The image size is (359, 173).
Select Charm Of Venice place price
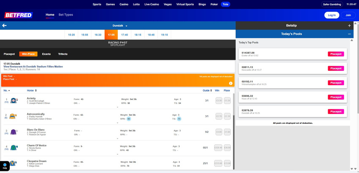(227, 148)
